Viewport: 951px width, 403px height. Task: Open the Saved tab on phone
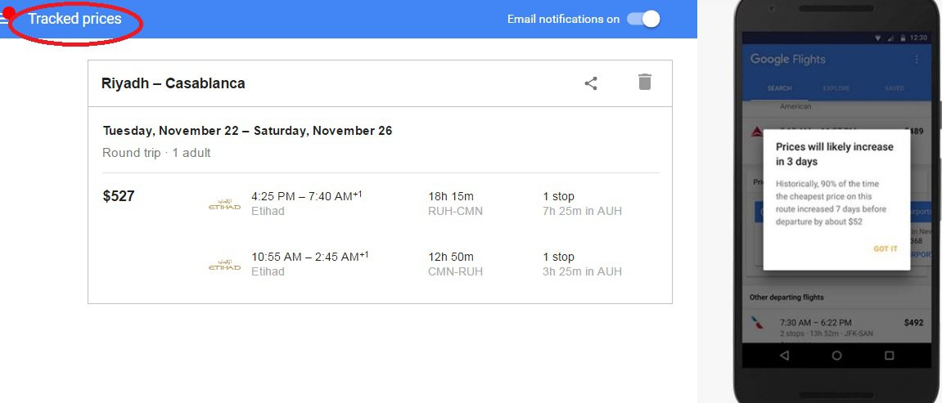pos(894,88)
